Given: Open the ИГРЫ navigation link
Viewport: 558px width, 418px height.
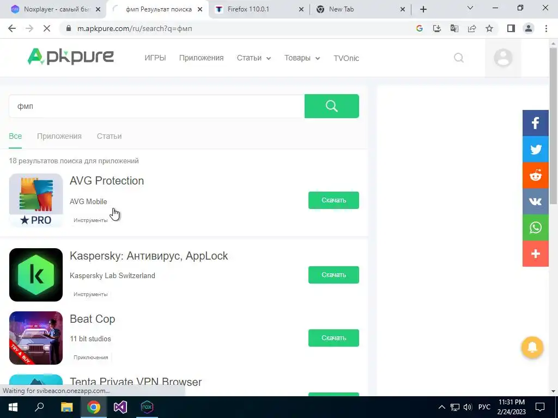Looking at the screenshot, I should click(x=155, y=58).
